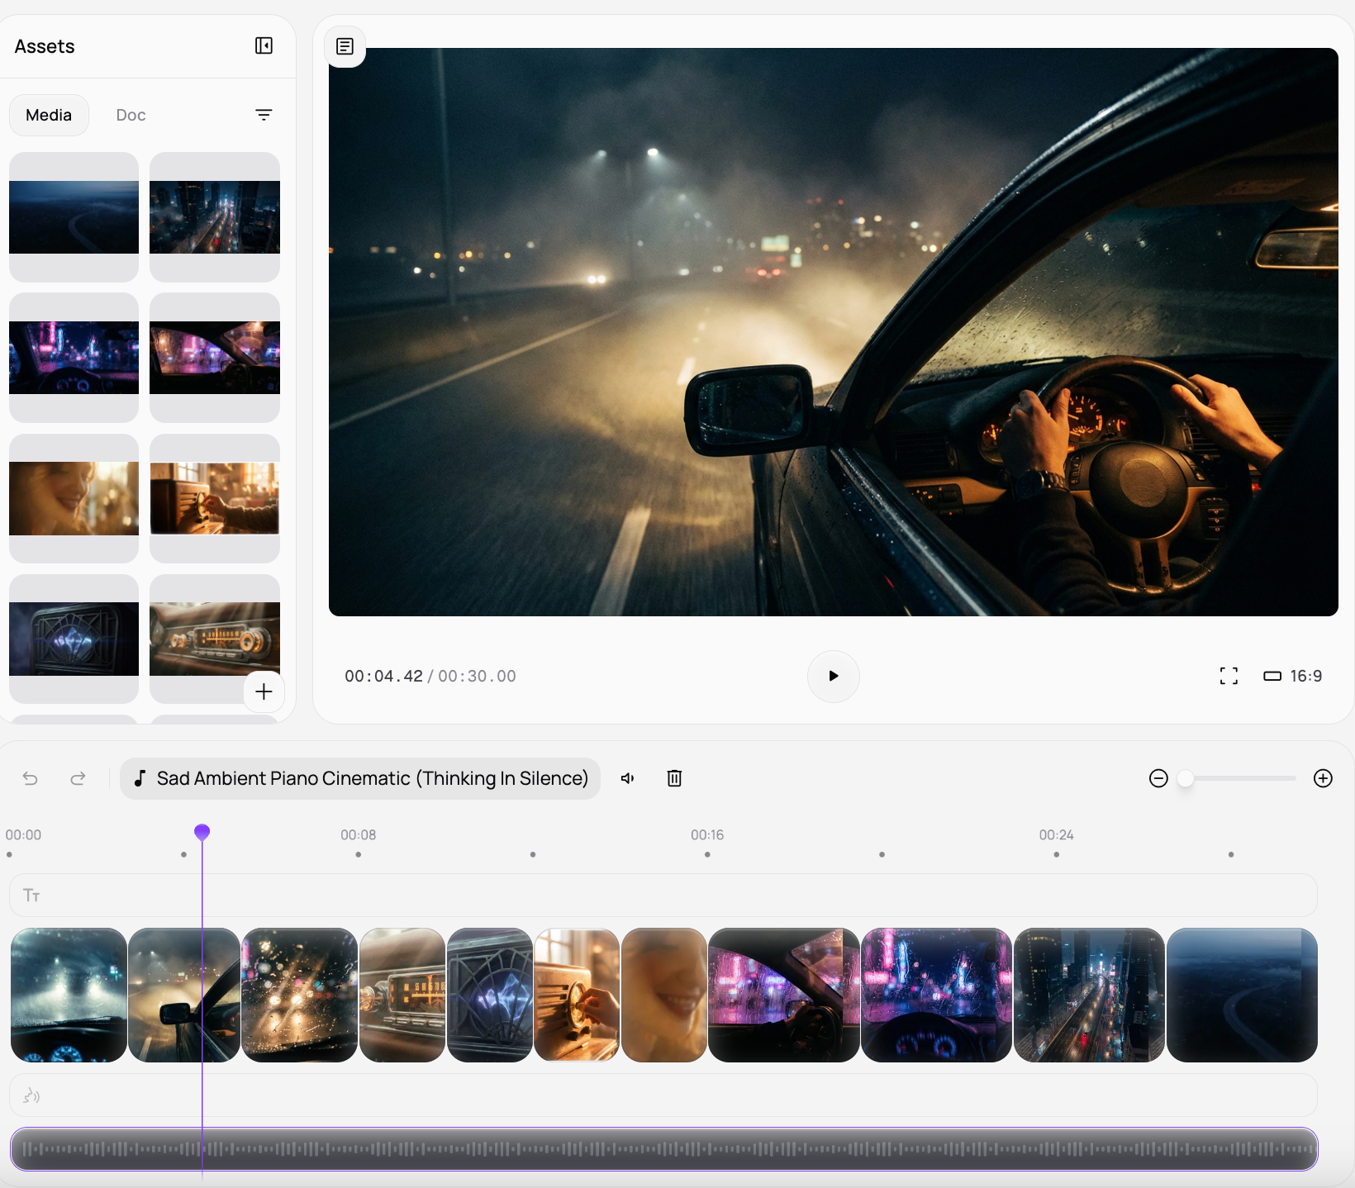Switch to the Doc tab

[131, 115]
